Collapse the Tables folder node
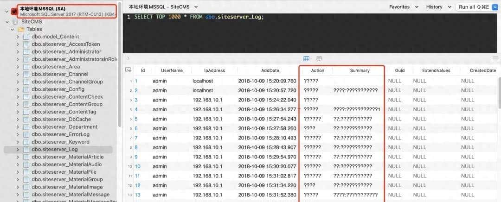The width and height of the screenshot is (501, 202). coord(13,29)
